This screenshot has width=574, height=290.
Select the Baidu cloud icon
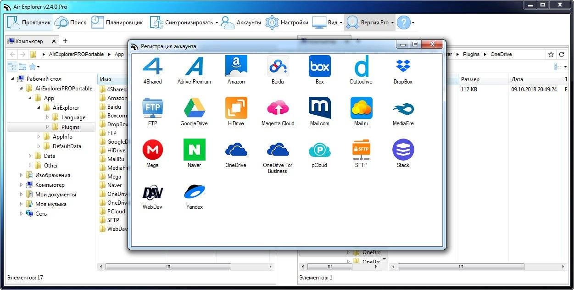coord(278,67)
